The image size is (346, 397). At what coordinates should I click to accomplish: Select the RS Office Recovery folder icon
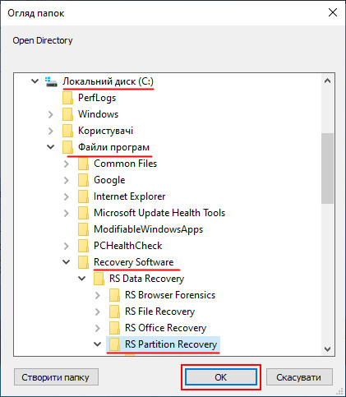(114, 328)
